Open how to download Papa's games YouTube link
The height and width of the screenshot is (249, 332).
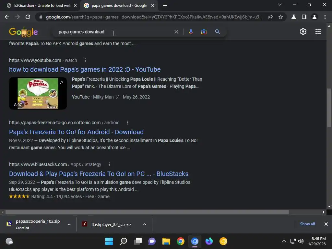[x=85, y=69]
